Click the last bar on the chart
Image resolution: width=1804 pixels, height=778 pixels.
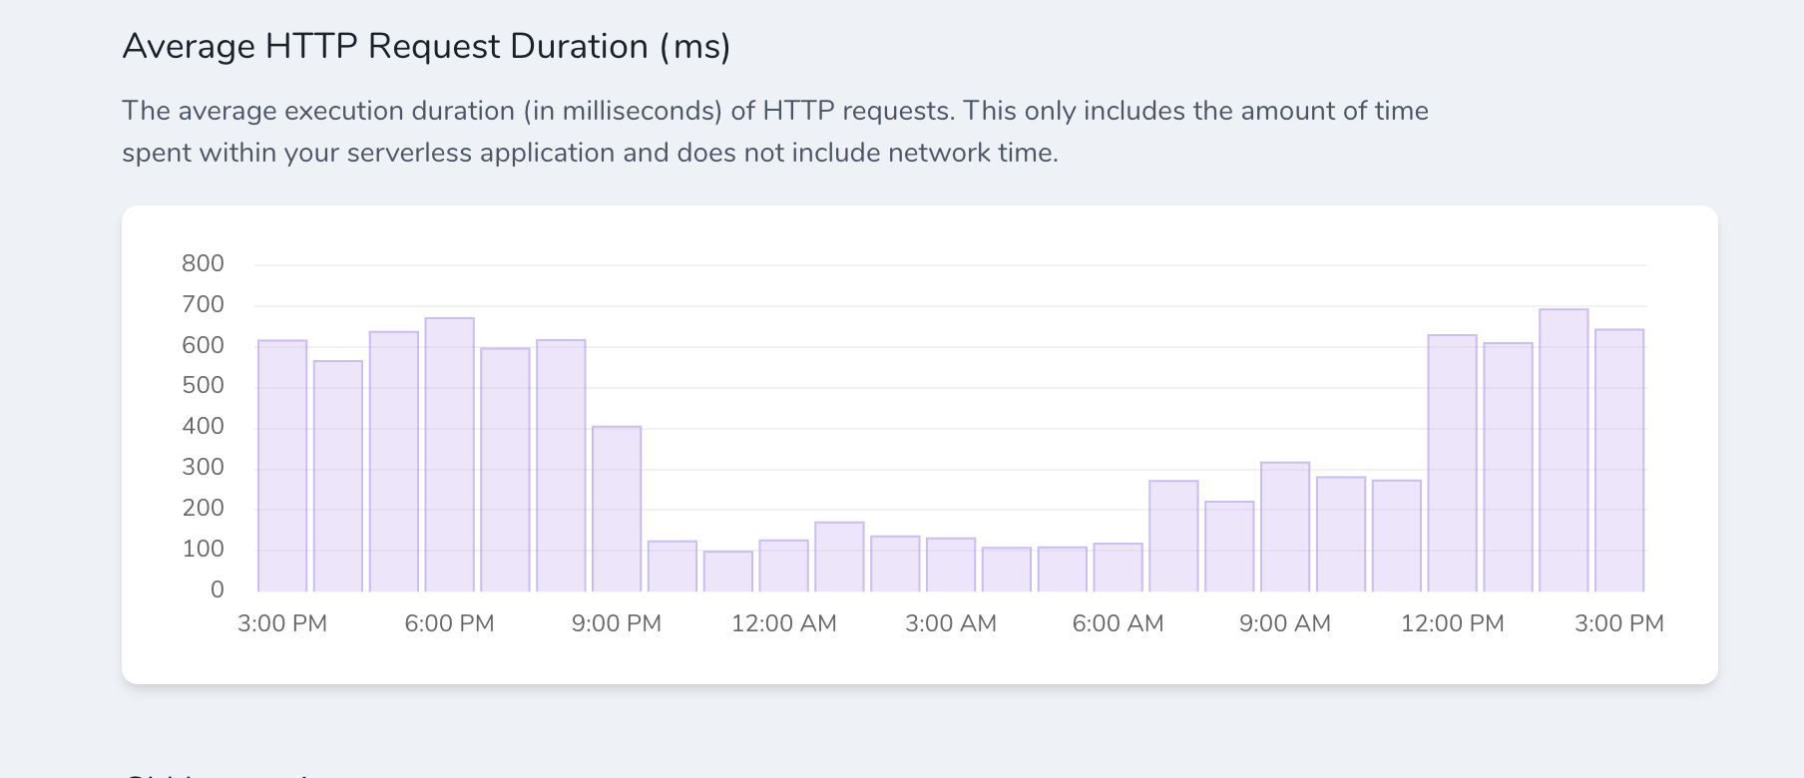(1619, 460)
